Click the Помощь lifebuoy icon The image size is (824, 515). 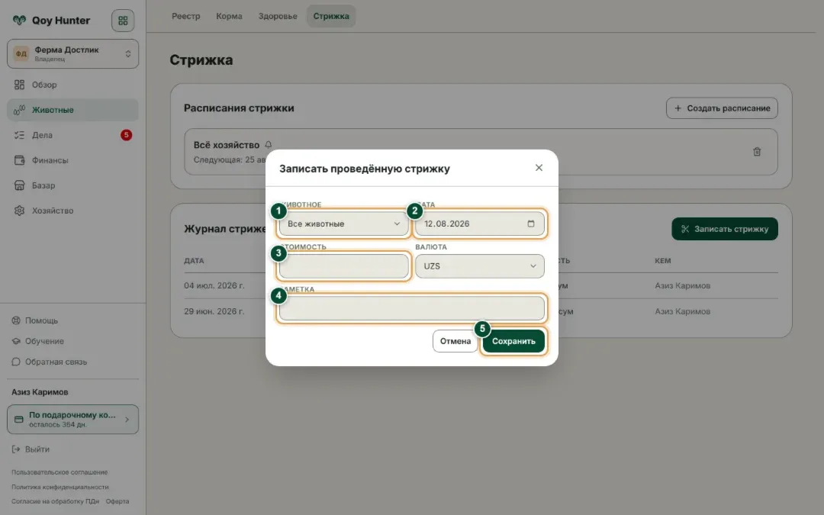tap(16, 320)
